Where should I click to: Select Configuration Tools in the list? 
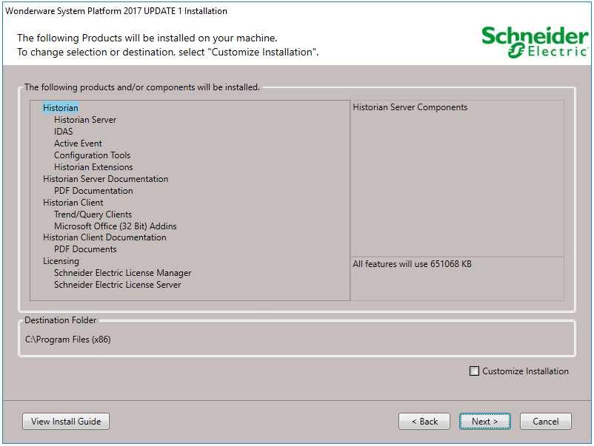(92, 155)
